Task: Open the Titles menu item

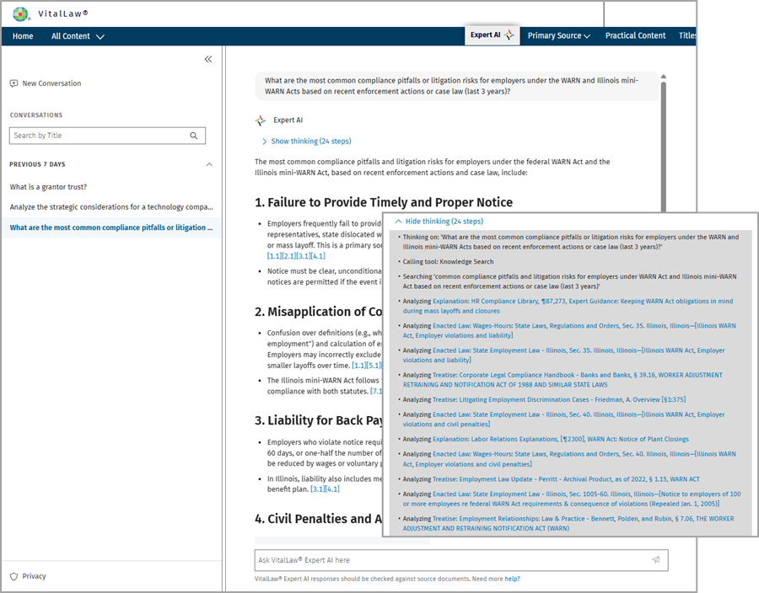Action: [687, 35]
